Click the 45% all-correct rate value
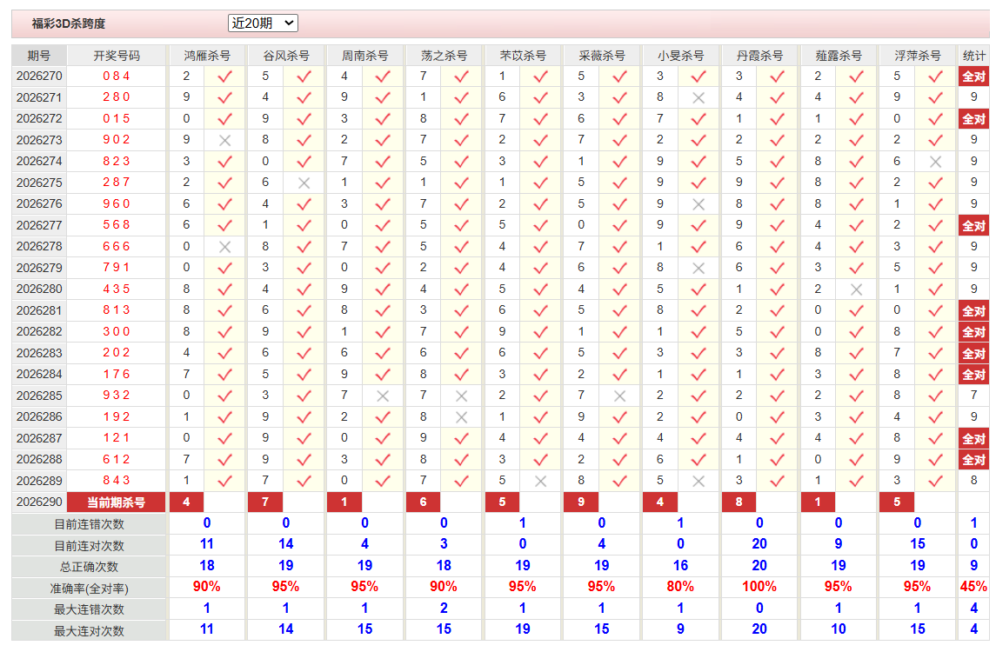Viewport: 996px width, 652px height. (973, 587)
